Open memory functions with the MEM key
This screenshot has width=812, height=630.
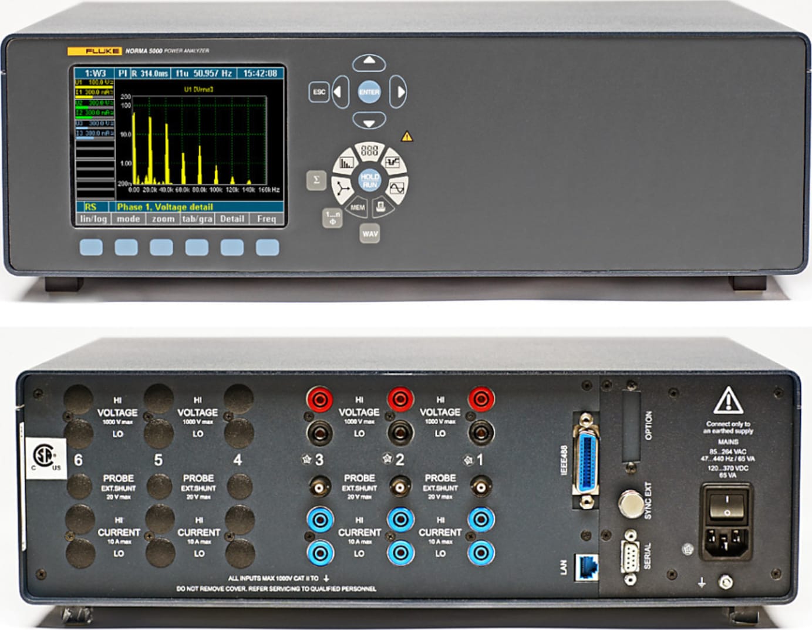[x=358, y=207]
